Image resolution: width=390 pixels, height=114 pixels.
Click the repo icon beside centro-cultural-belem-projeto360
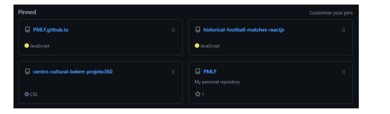(x=27, y=72)
